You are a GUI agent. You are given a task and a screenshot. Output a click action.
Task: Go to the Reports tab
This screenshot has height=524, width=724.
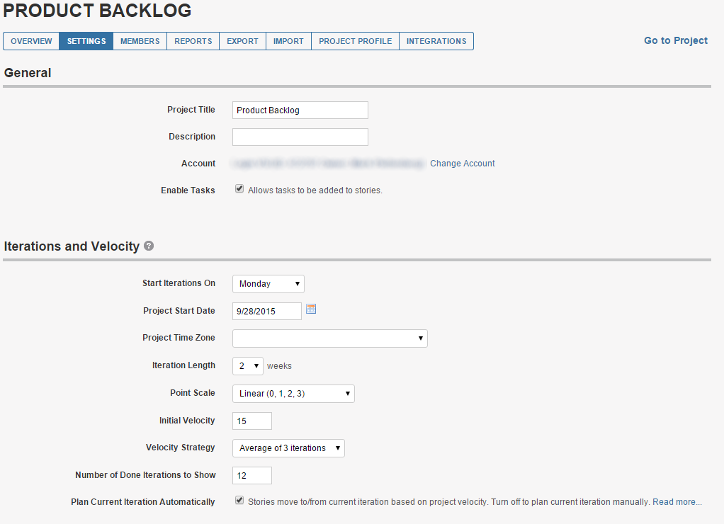[x=193, y=41]
